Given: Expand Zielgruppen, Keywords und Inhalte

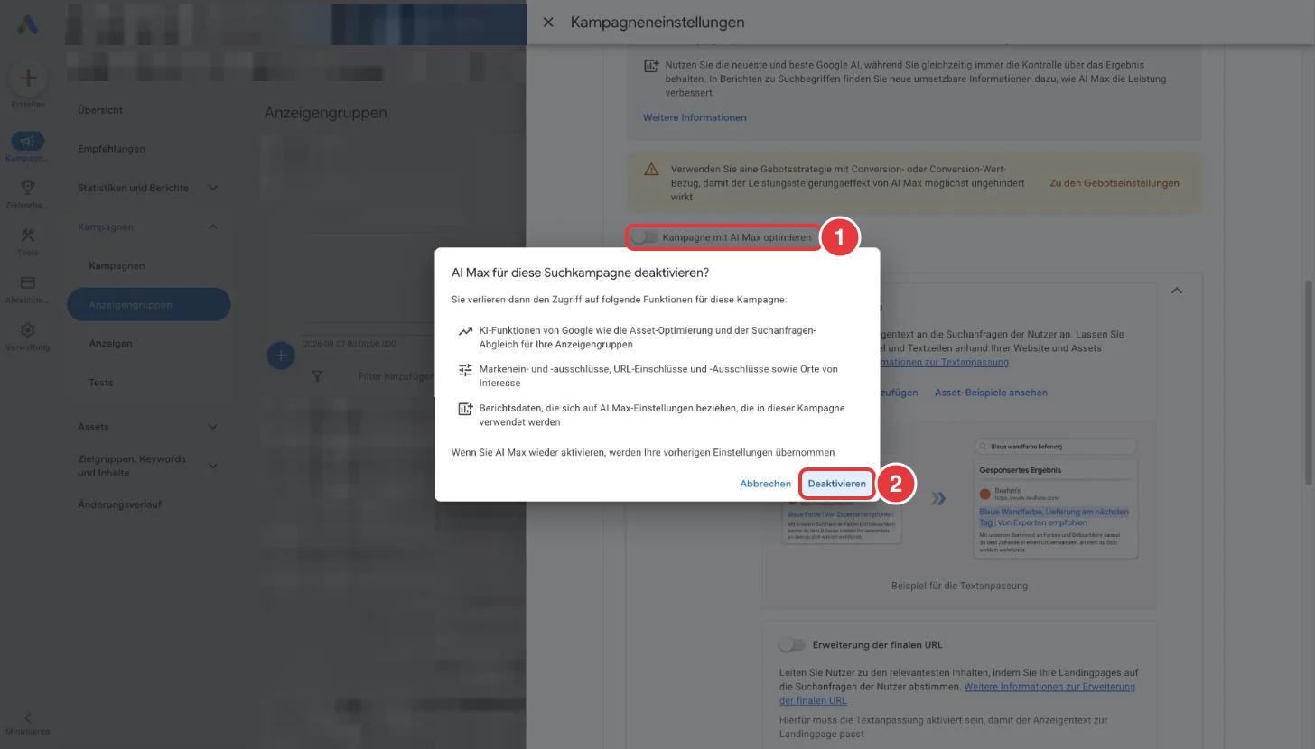Looking at the screenshot, I should click(x=213, y=466).
